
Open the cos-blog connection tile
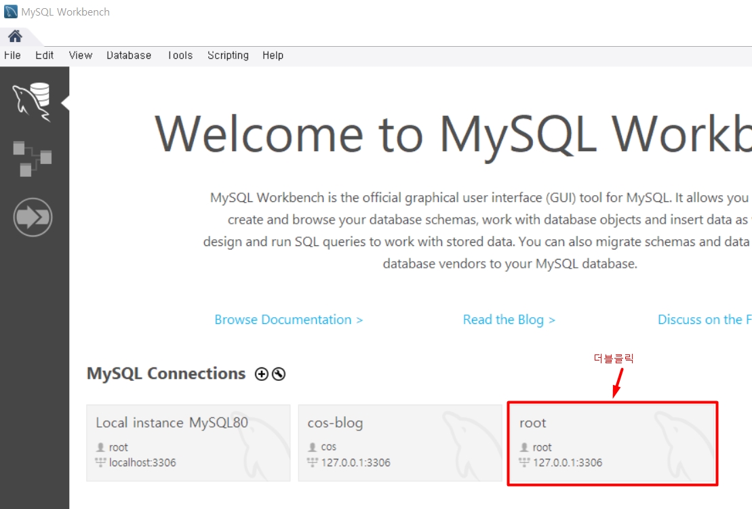(400, 443)
